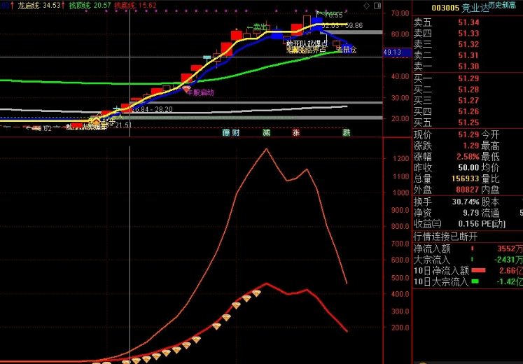Click the 老鼠仓 signal label

point(347,50)
